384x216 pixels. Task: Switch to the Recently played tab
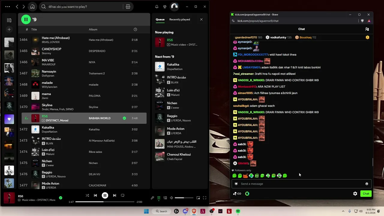pos(179,19)
